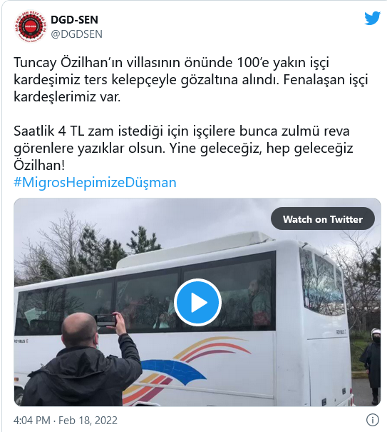The width and height of the screenshot is (387, 432).
Task: Click the DGD-SEN display name
Action: click(x=74, y=19)
